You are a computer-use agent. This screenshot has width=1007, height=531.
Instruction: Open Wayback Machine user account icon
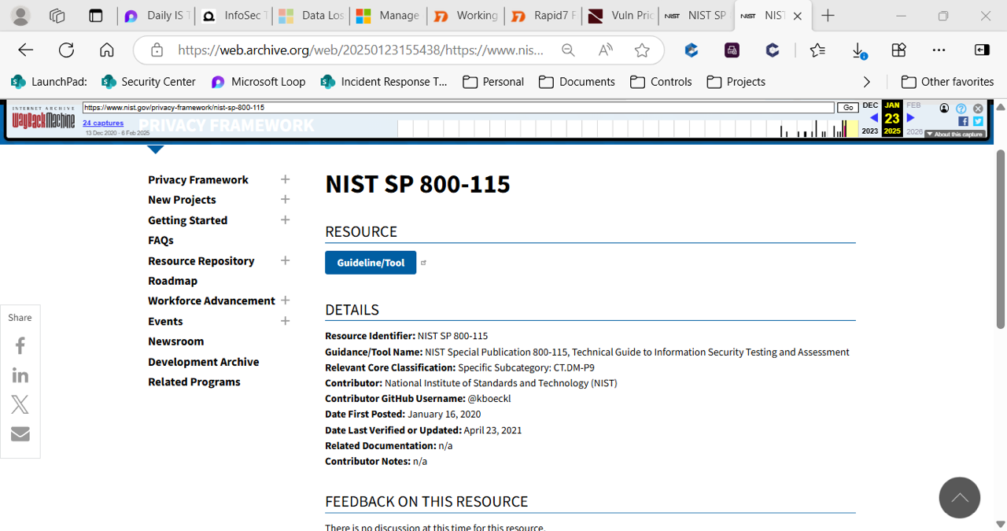(x=944, y=109)
